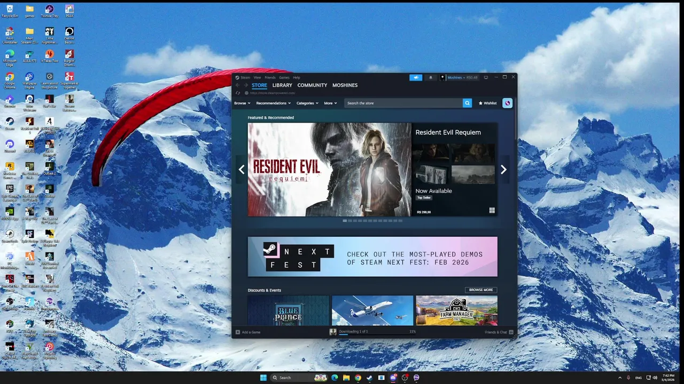Open the Farm Manager discount thumbnail
The height and width of the screenshot is (384, 684).
click(456, 310)
